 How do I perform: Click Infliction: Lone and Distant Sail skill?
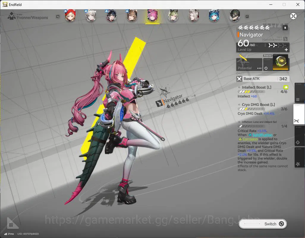point(259,122)
